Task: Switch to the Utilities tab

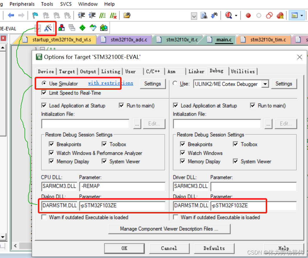Action: point(243,72)
